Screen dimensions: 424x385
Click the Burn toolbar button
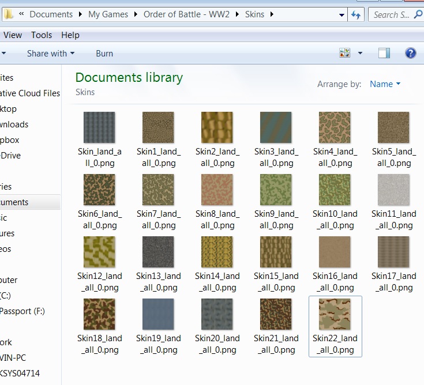point(104,54)
